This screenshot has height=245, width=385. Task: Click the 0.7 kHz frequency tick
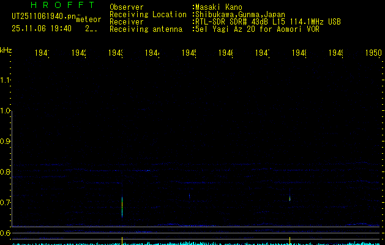pyautogui.click(x=6, y=203)
